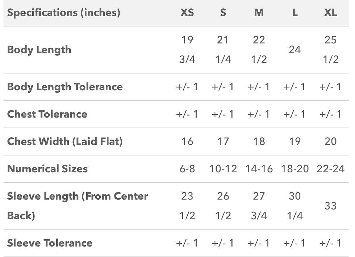The width and height of the screenshot is (355, 257).
Task: Select the Chest Width value 20 for XL
Action: point(330,141)
